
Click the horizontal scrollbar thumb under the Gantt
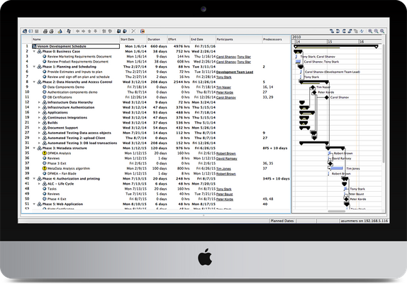(x=336, y=212)
